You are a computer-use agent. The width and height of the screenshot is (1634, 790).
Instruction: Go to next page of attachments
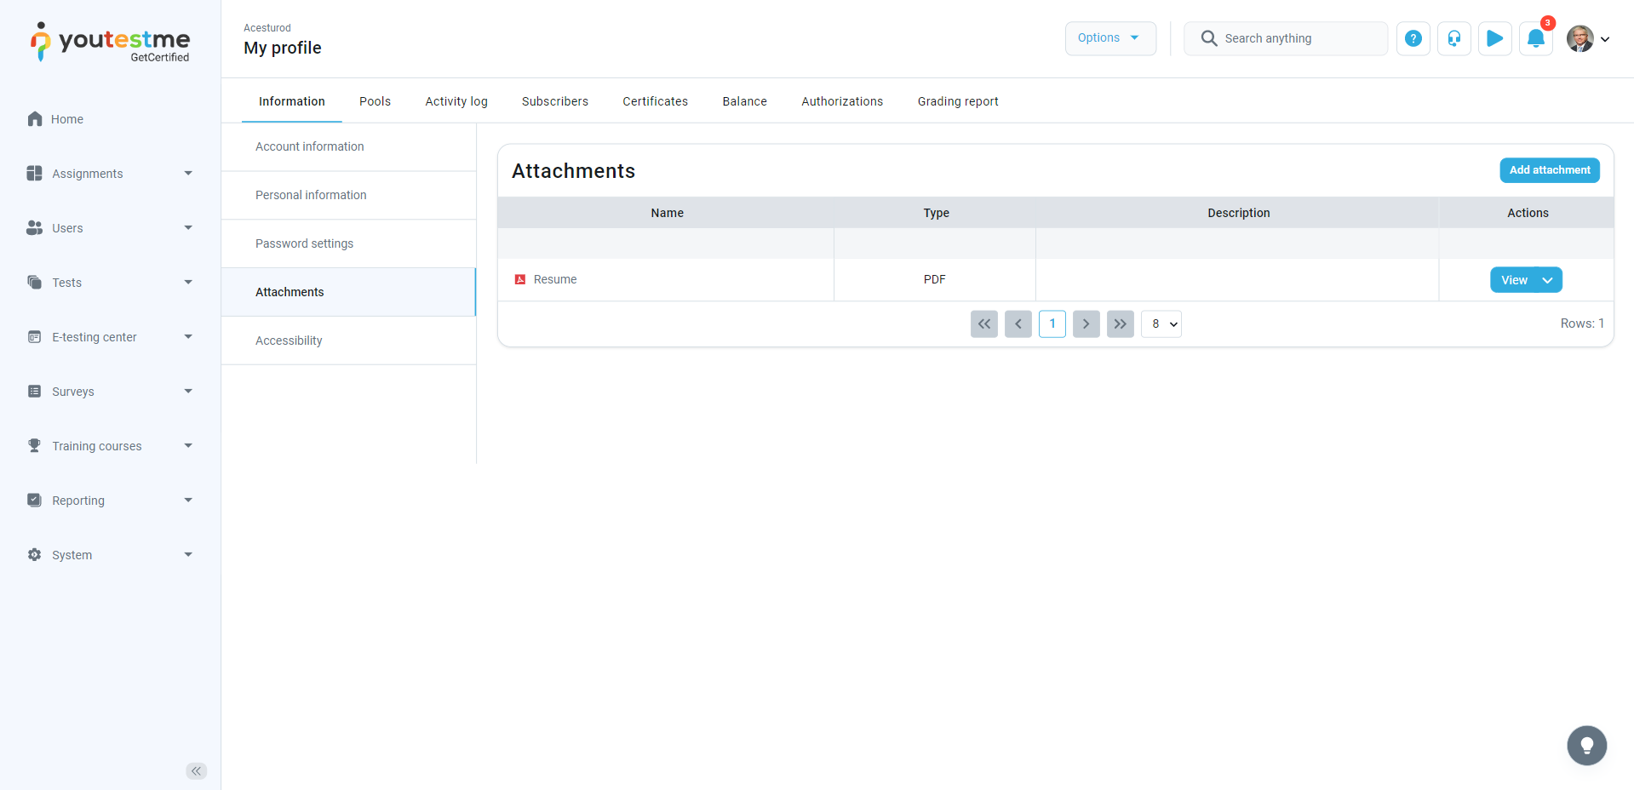coord(1086,323)
